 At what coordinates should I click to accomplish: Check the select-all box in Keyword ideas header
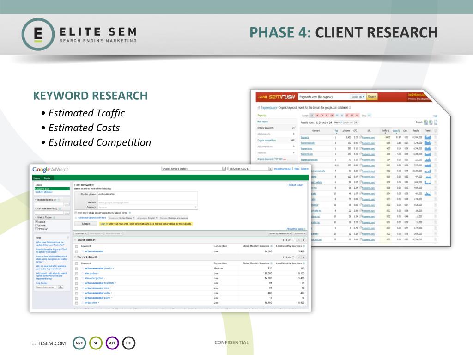77,263
